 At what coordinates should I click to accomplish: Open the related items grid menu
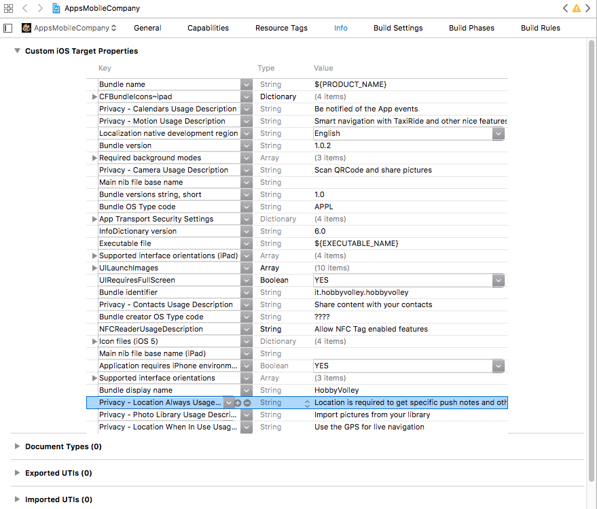tap(7, 8)
